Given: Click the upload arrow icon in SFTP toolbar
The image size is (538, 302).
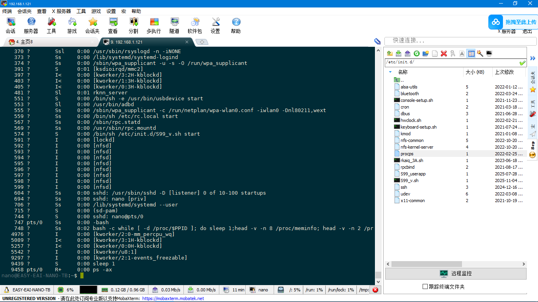Looking at the screenshot, I should click(x=407, y=53).
